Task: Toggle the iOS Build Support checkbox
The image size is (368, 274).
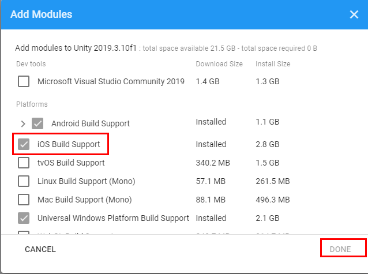Action: coord(24,144)
